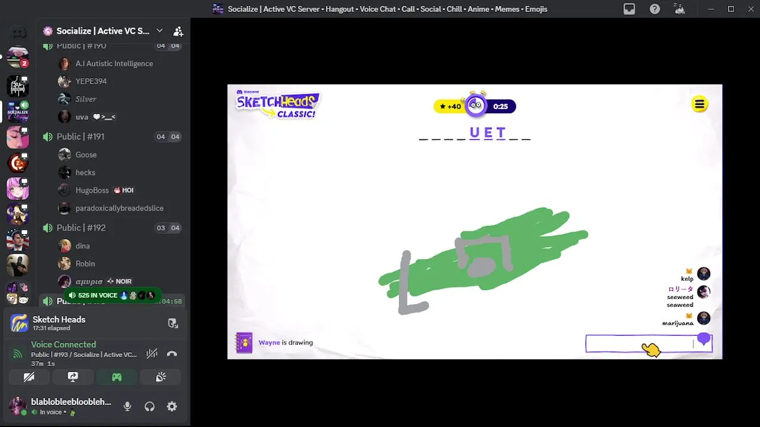Open the red Z server icon

click(18, 162)
